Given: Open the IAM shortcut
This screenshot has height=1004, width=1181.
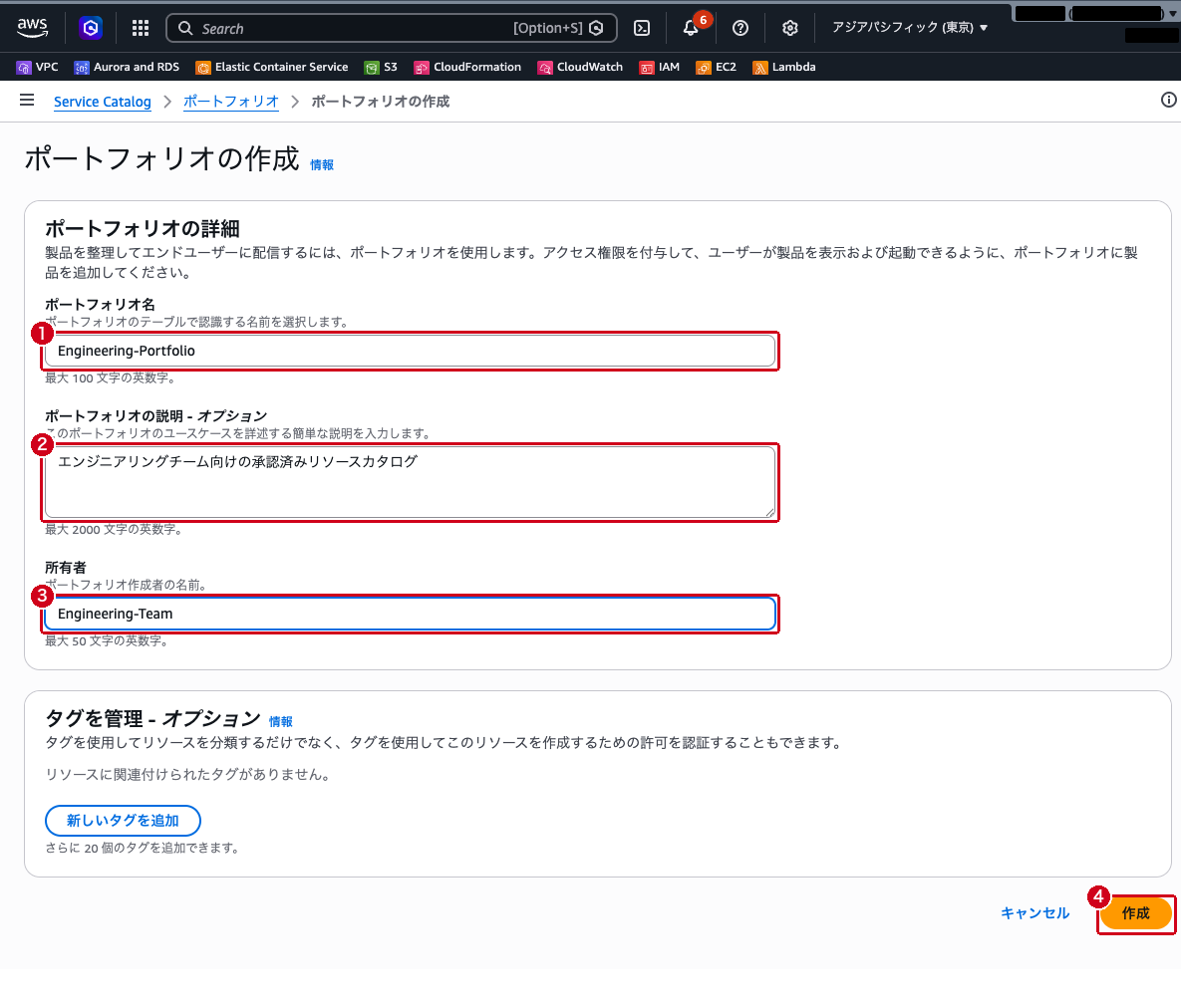Looking at the screenshot, I should click(x=659, y=67).
